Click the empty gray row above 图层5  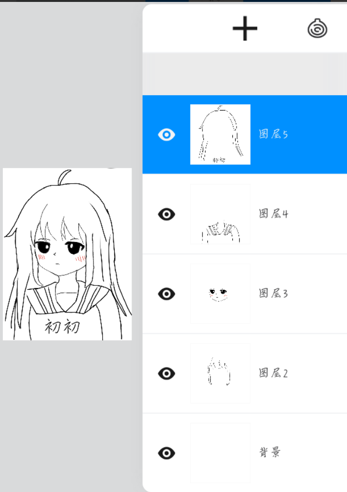click(245, 74)
